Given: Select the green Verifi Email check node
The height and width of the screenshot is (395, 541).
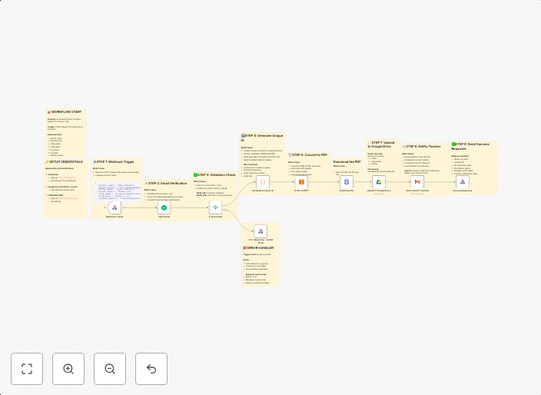Looking at the screenshot, I should (x=164, y=207).
